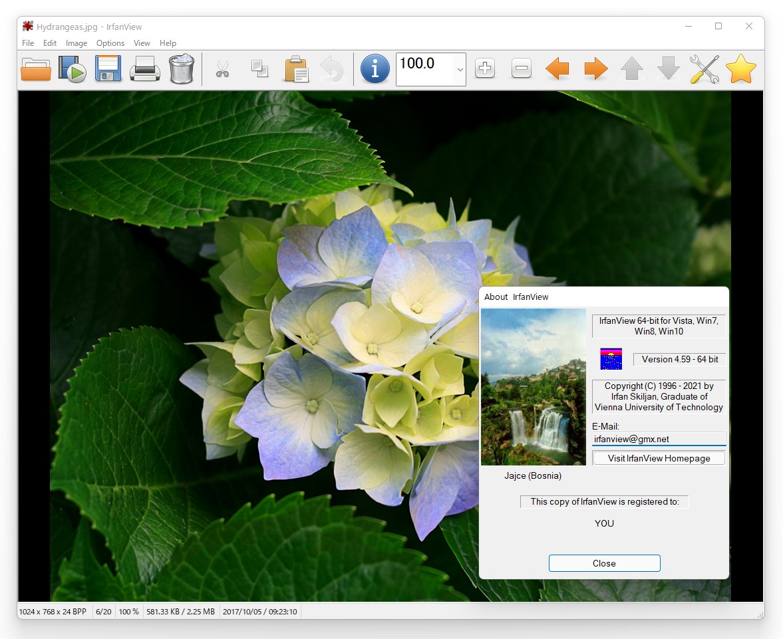Show image properties via the blue info icon

coord(375,68)
